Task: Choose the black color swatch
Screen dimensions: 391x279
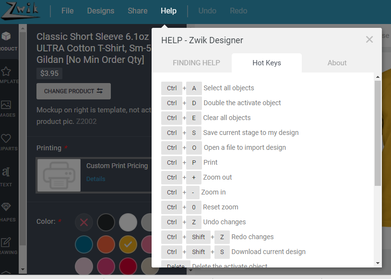Action: (106, 222)
